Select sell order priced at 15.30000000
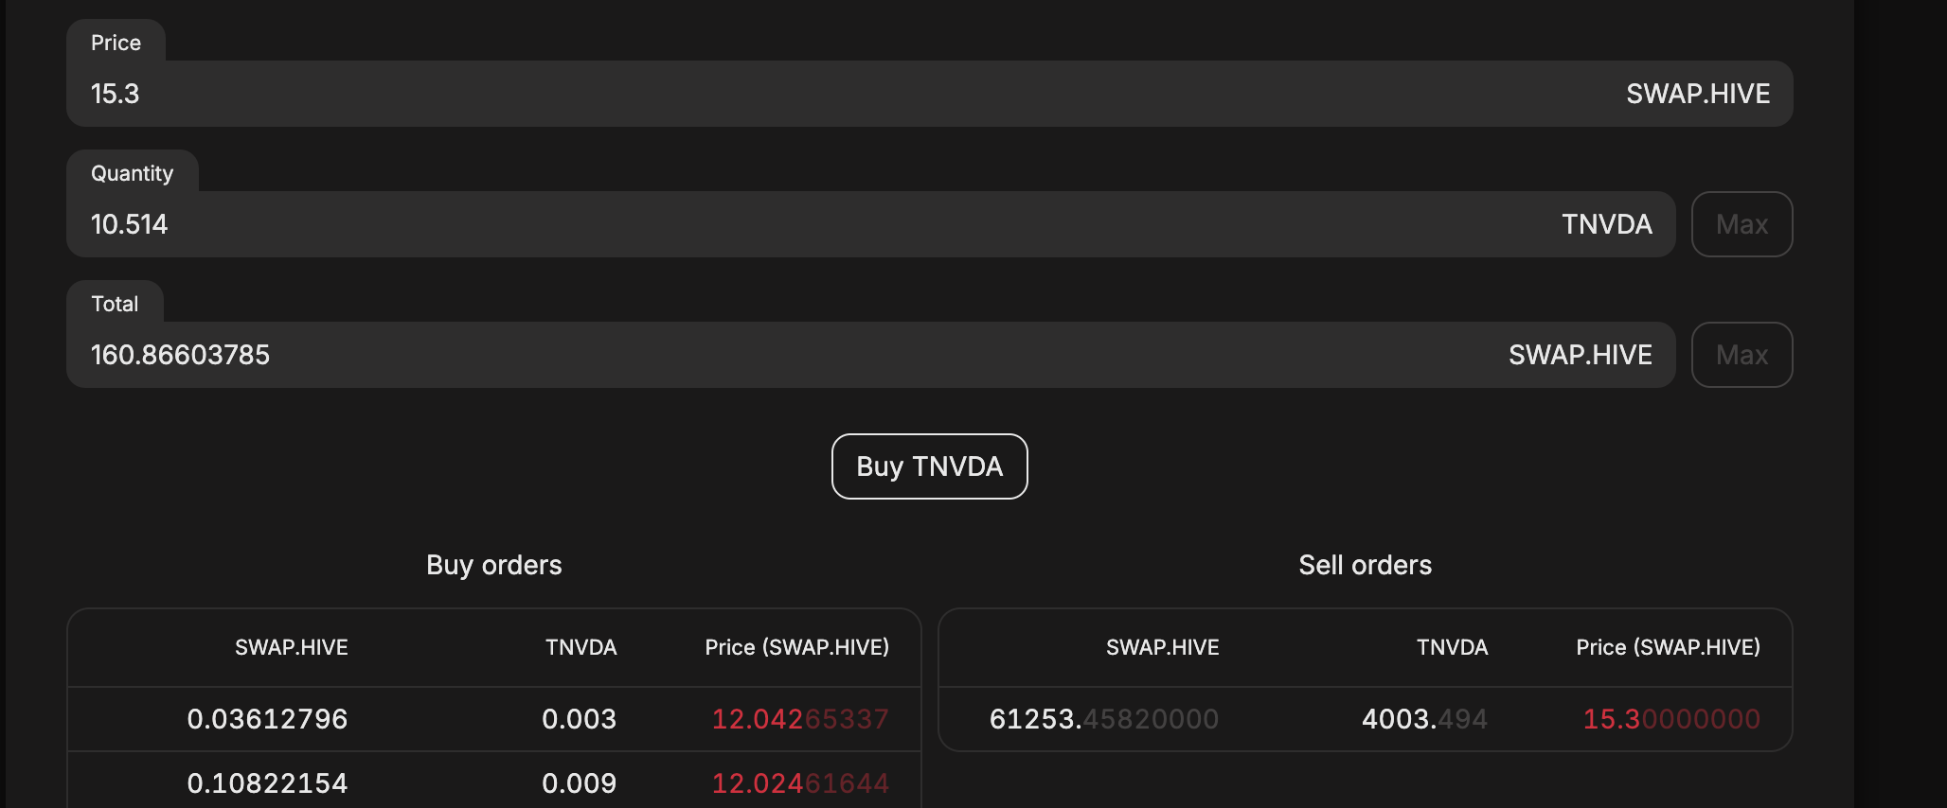 point(1670,719)
